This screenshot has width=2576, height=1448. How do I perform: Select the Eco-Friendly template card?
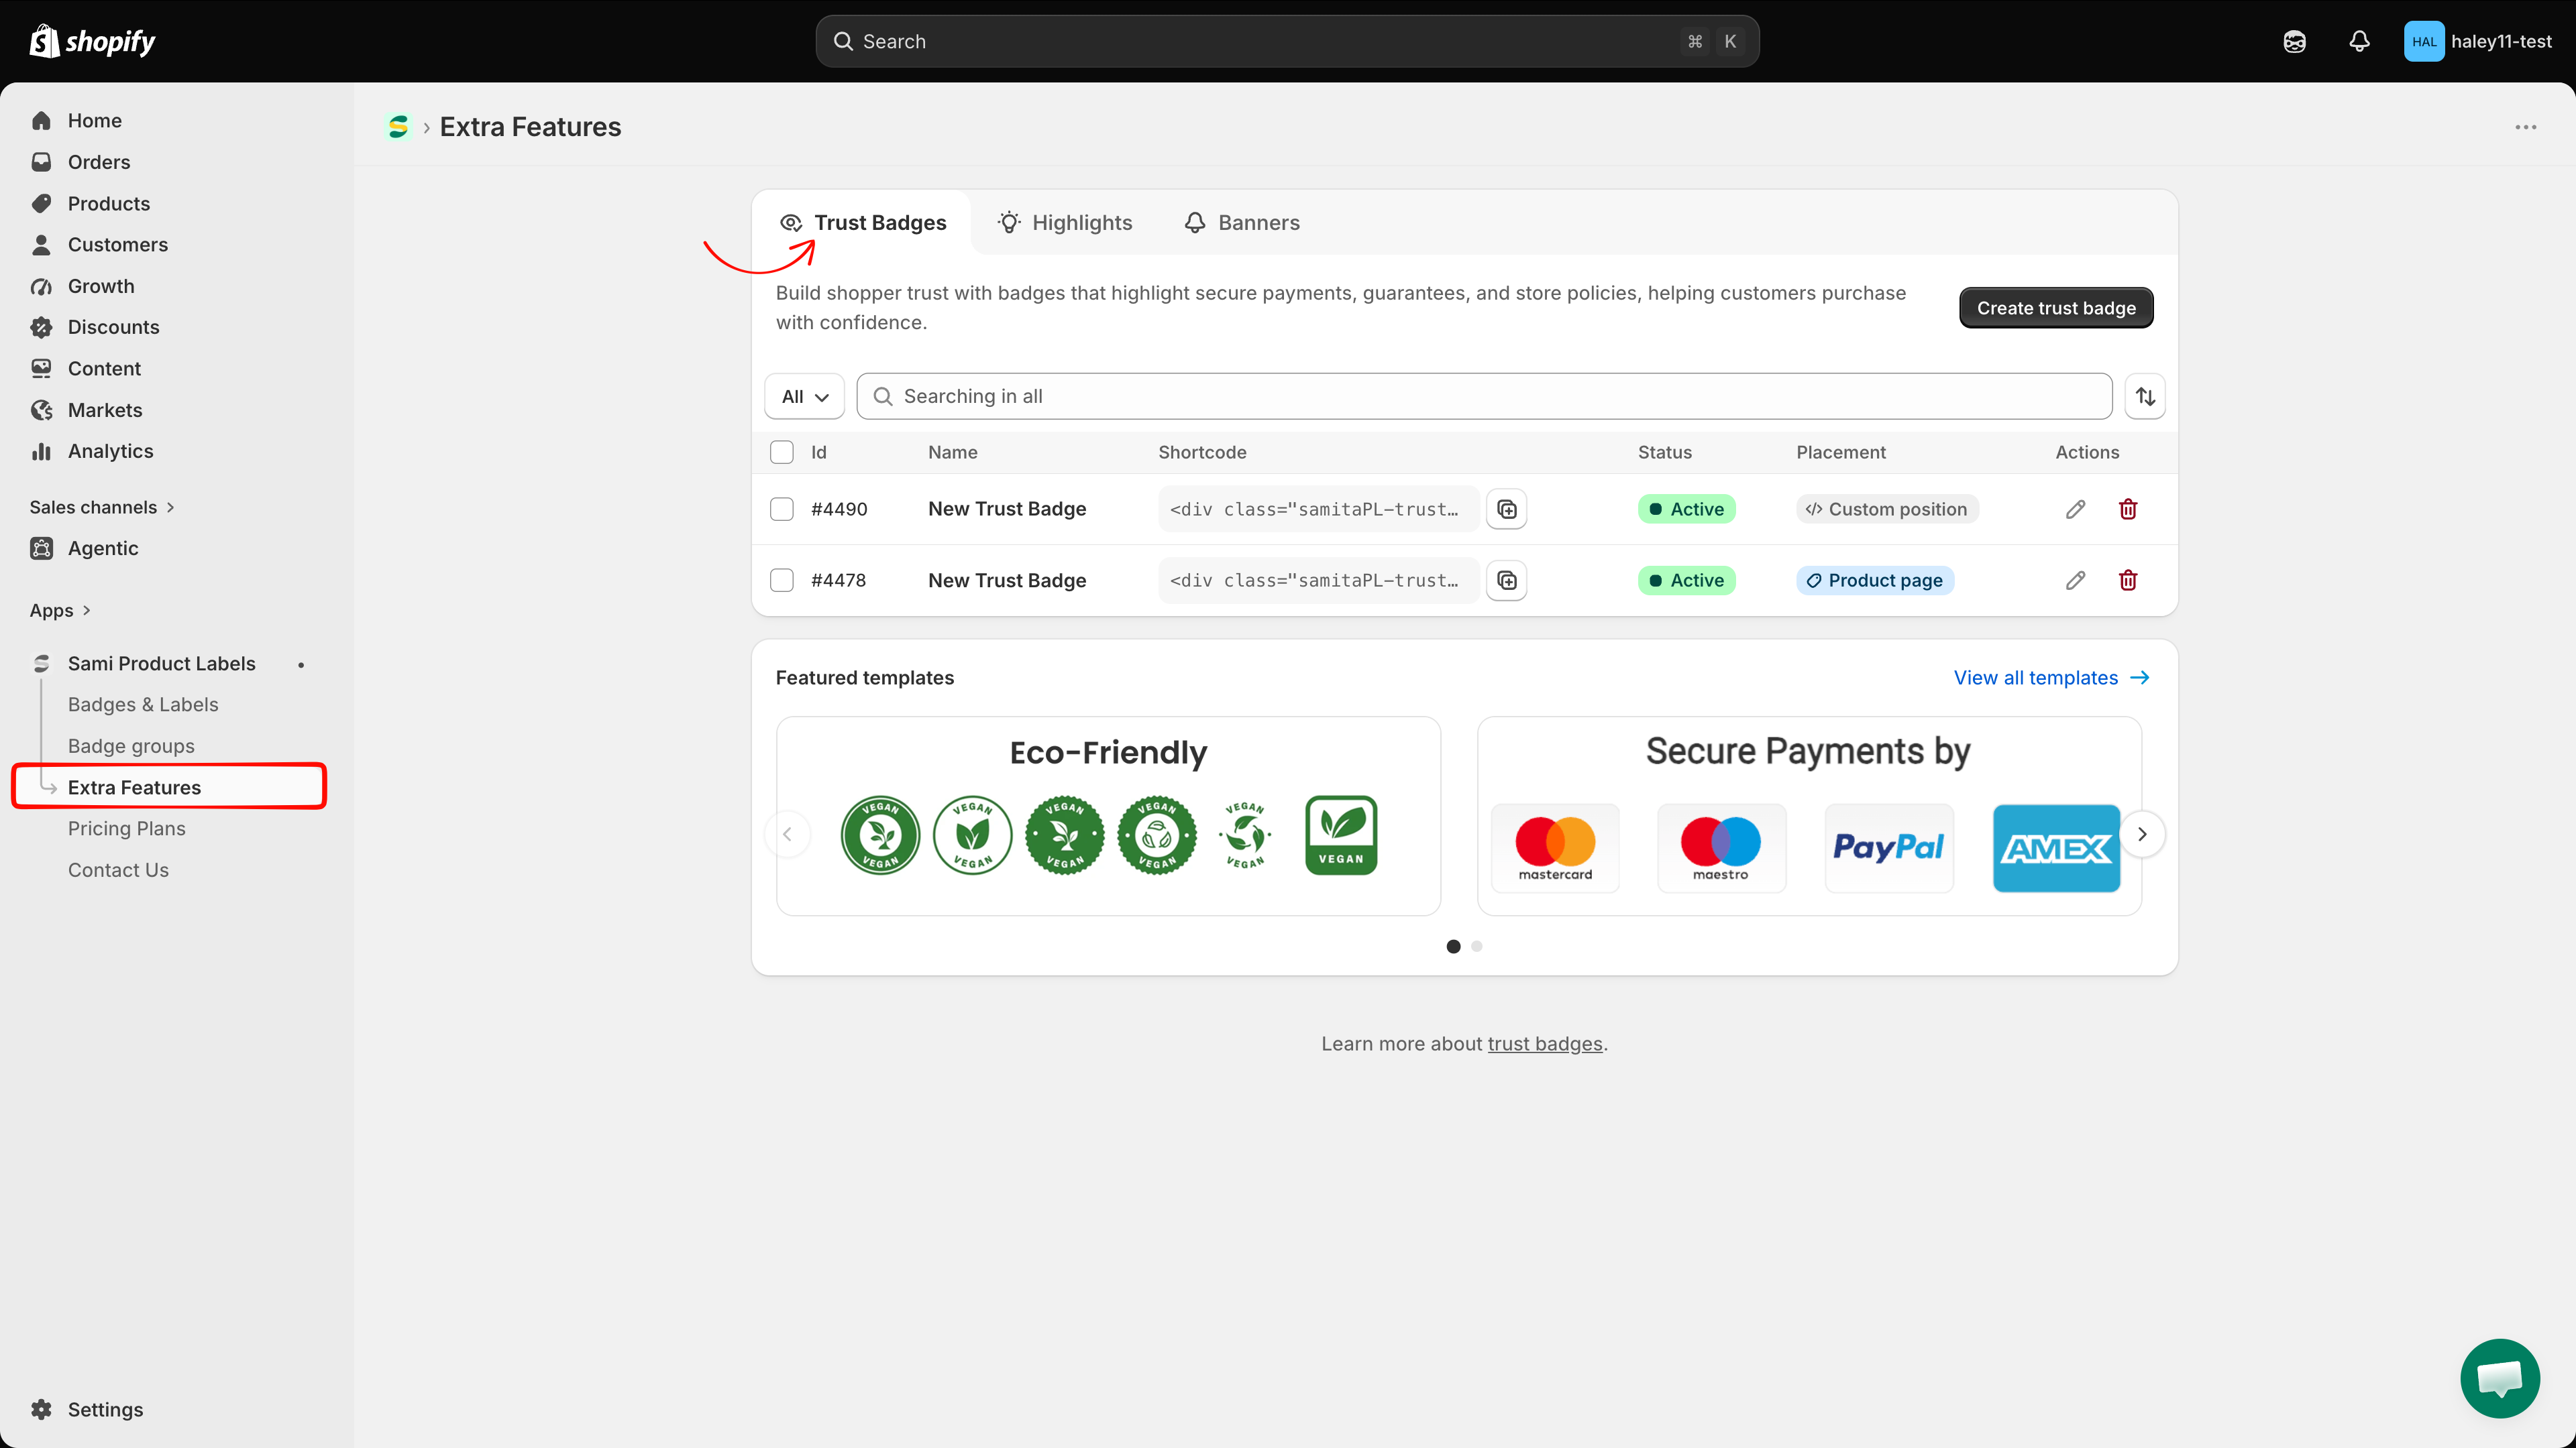click(x=1108, y=815)
